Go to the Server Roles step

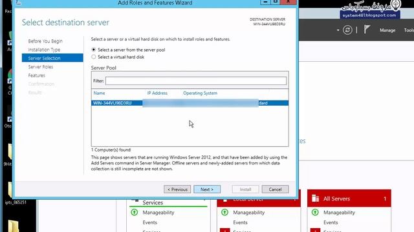pos(41,67)
